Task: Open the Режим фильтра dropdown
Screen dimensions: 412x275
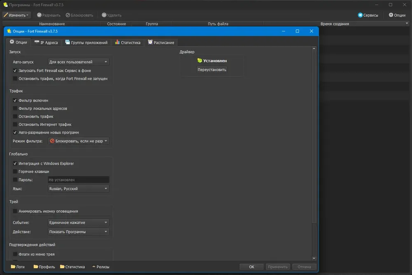Action: coord(79,141)
